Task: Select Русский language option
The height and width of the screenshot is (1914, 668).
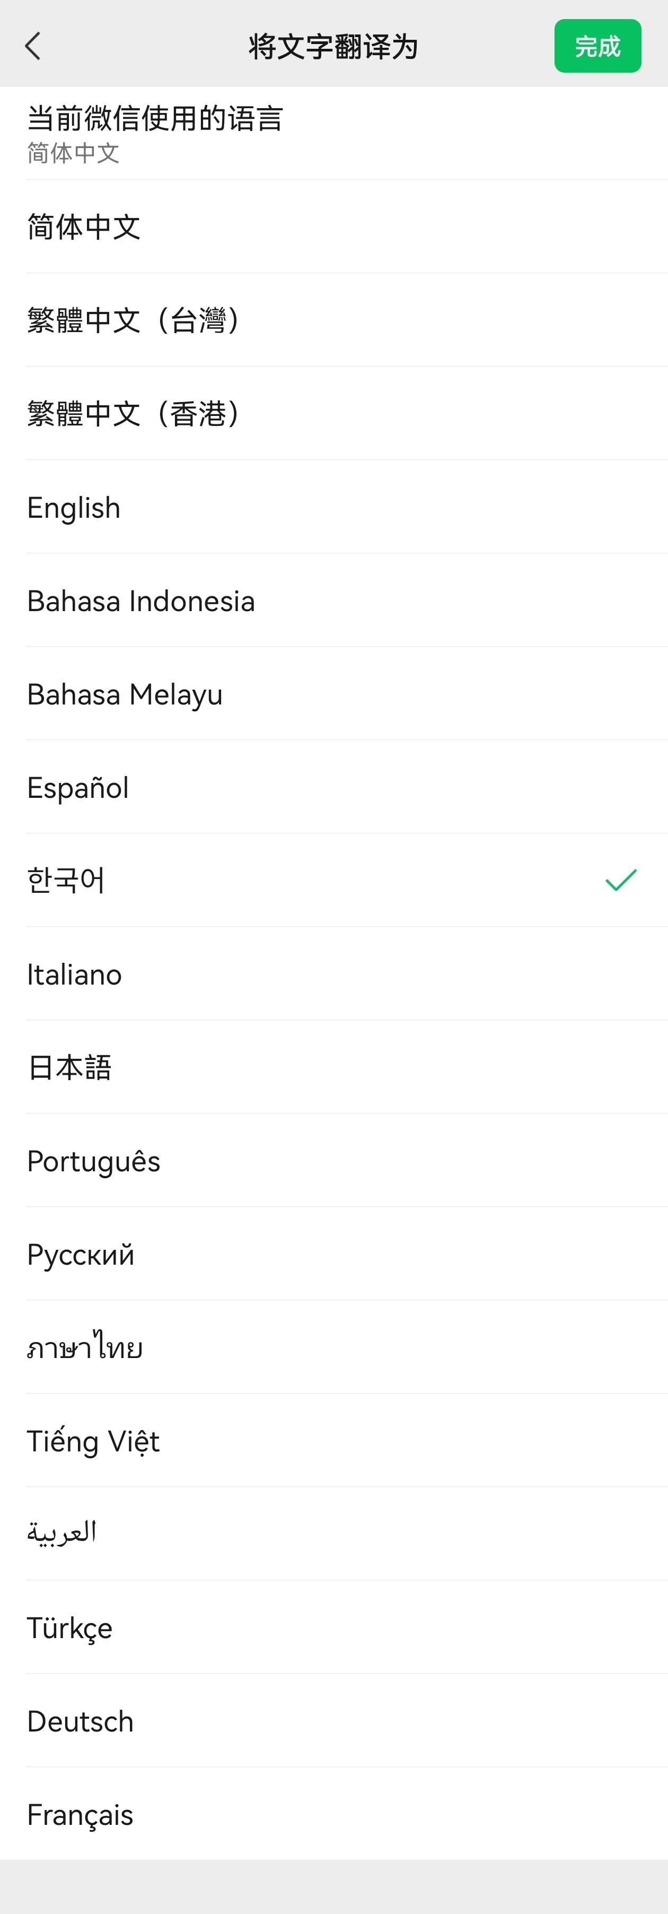Action: click(81, 1254)
